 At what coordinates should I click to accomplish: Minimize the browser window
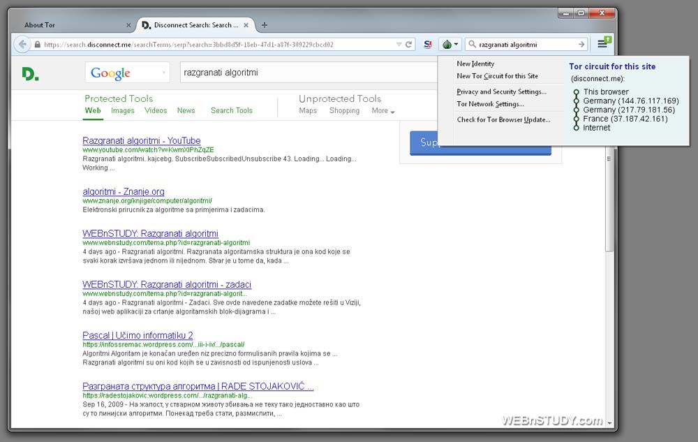pyautogui.click(x=566, y=13)
